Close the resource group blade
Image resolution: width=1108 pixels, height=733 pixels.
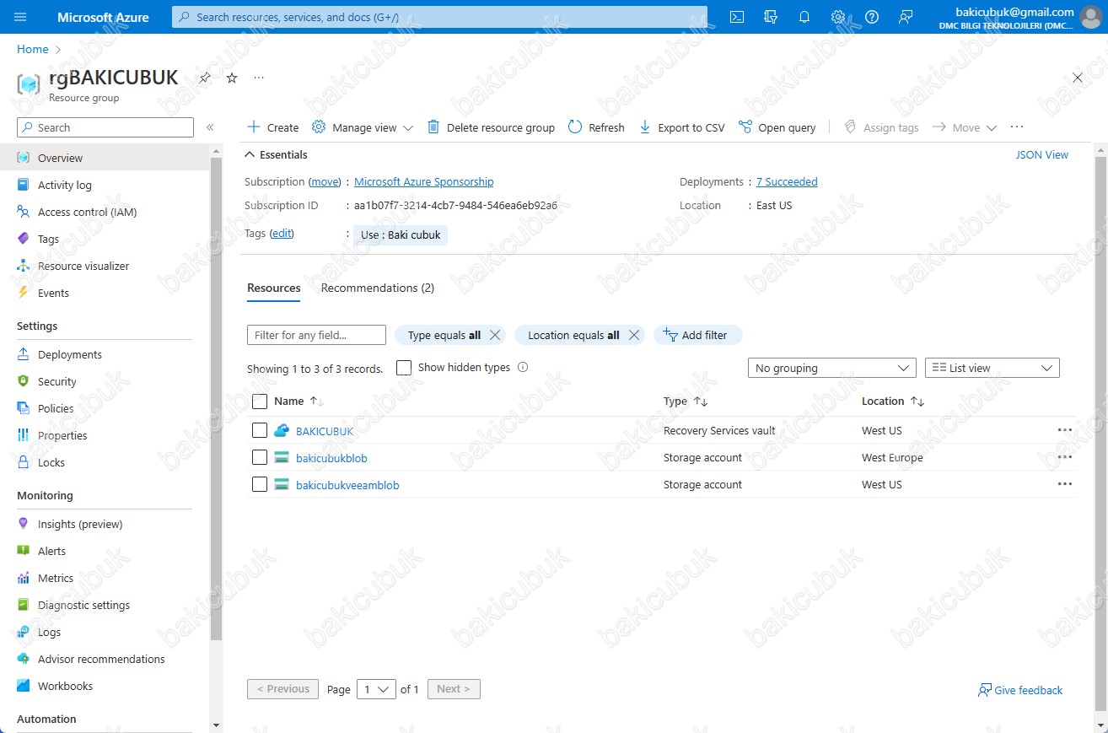coord(1078,78)
